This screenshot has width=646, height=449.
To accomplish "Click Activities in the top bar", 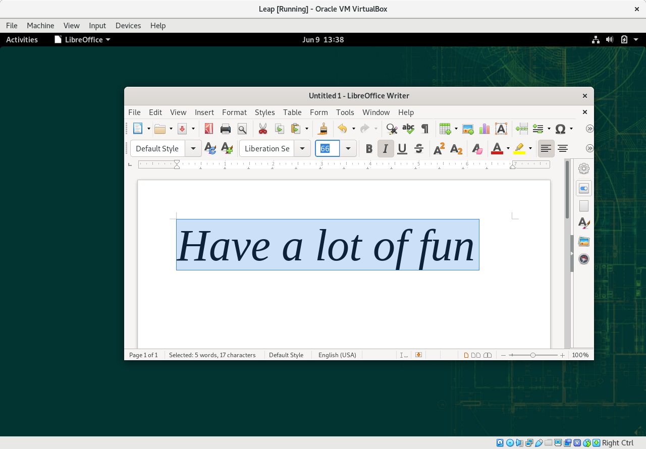I will 22,40.
